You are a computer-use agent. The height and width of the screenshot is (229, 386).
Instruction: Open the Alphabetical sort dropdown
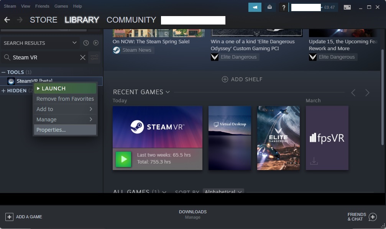click(223, 191)
